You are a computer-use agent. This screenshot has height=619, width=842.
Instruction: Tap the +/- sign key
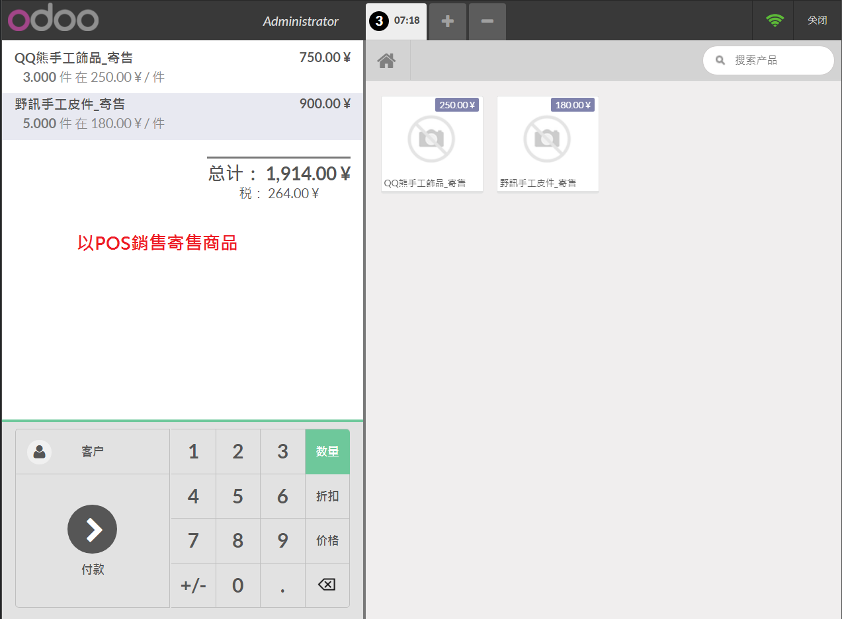(x=193, y=585)
